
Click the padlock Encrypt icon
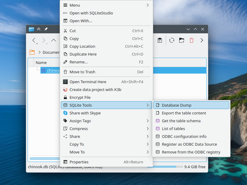65,97
